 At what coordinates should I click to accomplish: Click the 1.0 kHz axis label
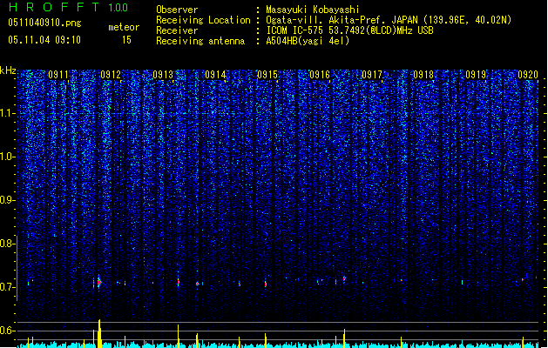pyautogui.click(x=7, y=157)
